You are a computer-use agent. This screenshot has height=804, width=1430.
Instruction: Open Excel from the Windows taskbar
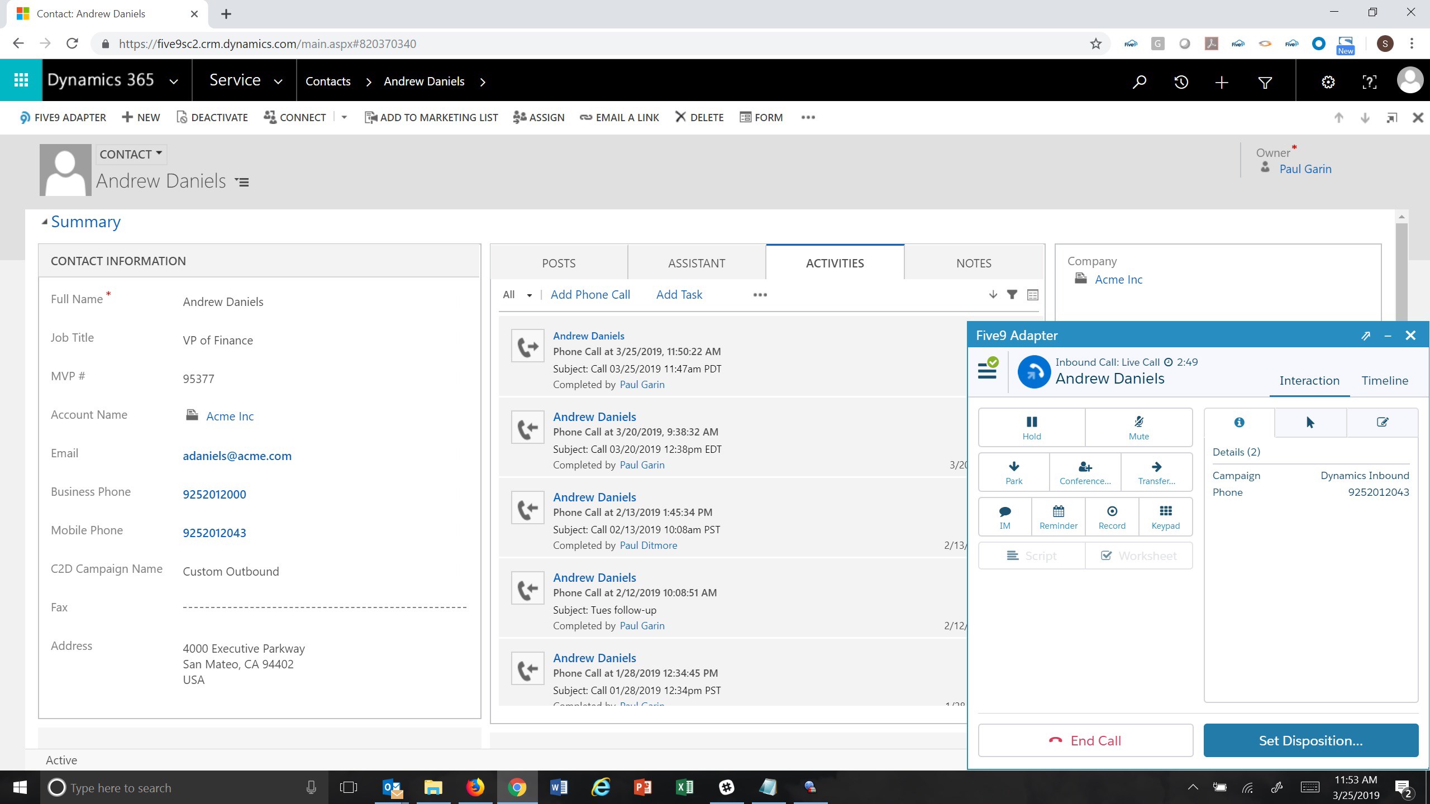[x=684, y=787]
